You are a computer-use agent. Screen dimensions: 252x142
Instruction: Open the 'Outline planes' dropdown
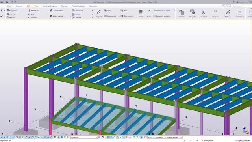[x=174, y=137]
